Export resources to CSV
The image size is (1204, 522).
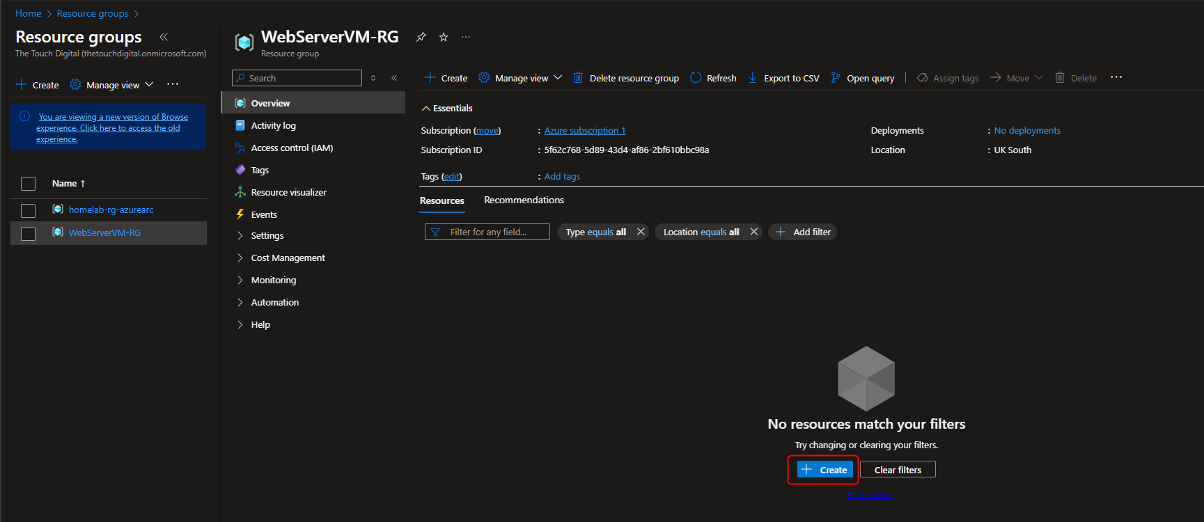click(783, 78)
